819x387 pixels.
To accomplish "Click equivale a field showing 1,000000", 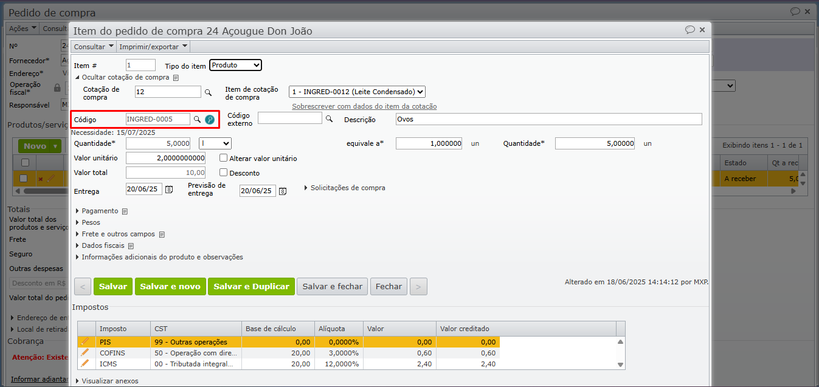I will [x=429, y=143].
